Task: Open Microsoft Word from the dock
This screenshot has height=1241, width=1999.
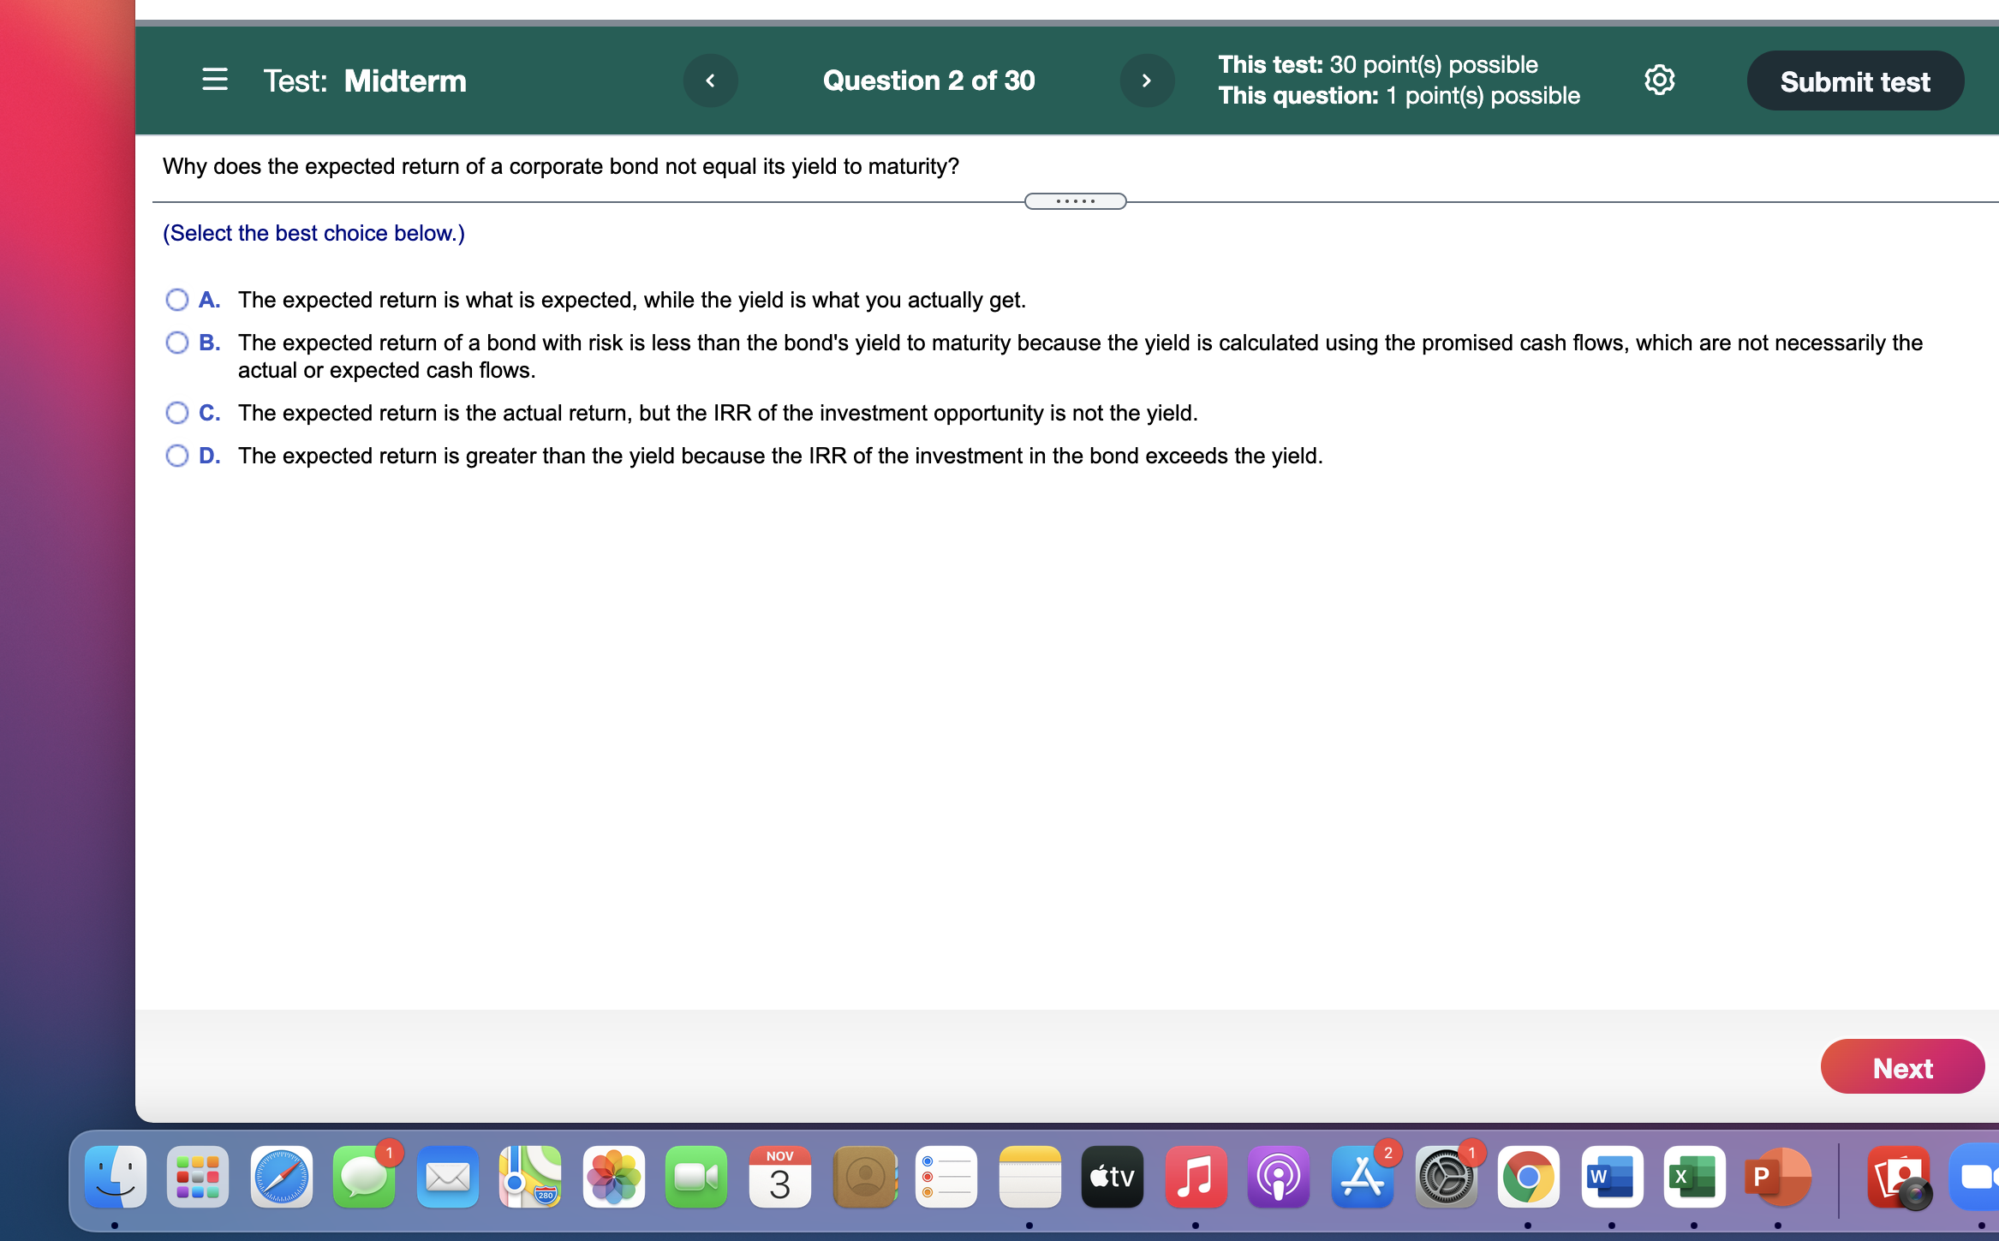Action: coord(1612,1178)
